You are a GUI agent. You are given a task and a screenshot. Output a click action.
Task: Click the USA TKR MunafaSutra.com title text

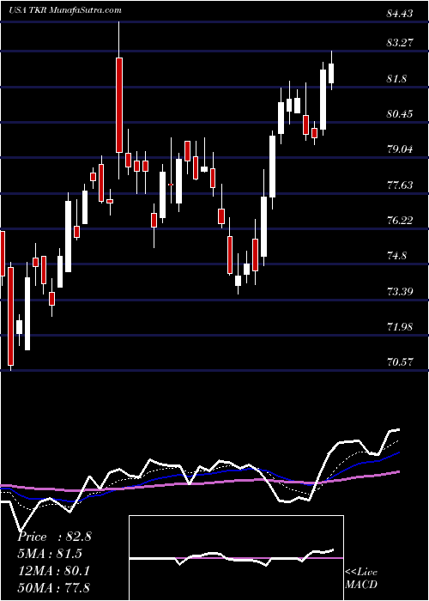click(x=64, y=10)
